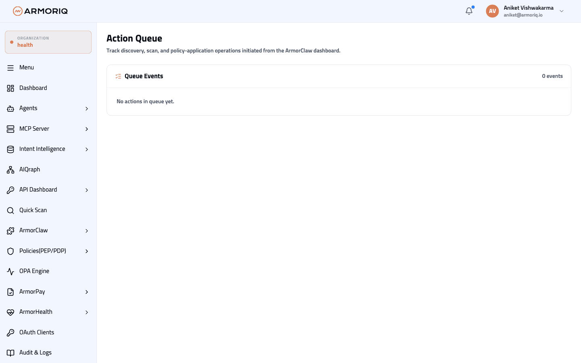Expand the ArmorPay chevron
This screenshot has width=581, height=363.
tap(87, 292)
